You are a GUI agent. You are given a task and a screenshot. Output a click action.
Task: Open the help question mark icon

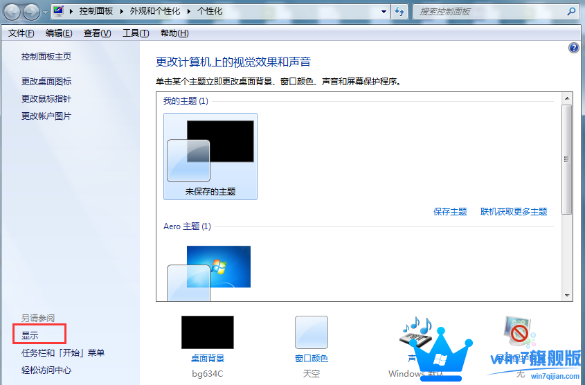tap(573, 48)
